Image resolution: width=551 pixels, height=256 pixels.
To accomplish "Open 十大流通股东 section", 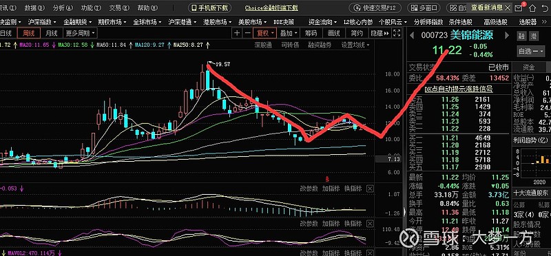I will coord(530,193).
